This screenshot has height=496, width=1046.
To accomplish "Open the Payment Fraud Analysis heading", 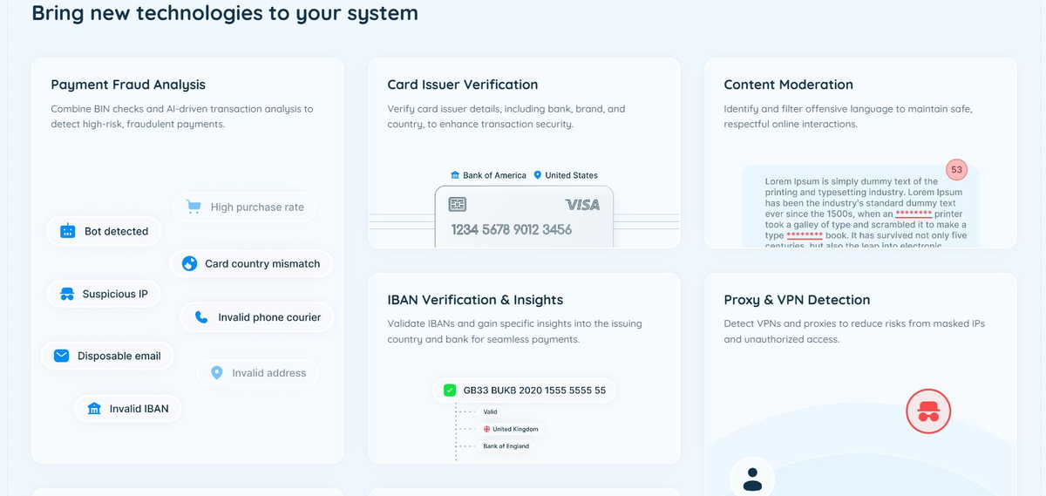I will (x=128, y=85).
